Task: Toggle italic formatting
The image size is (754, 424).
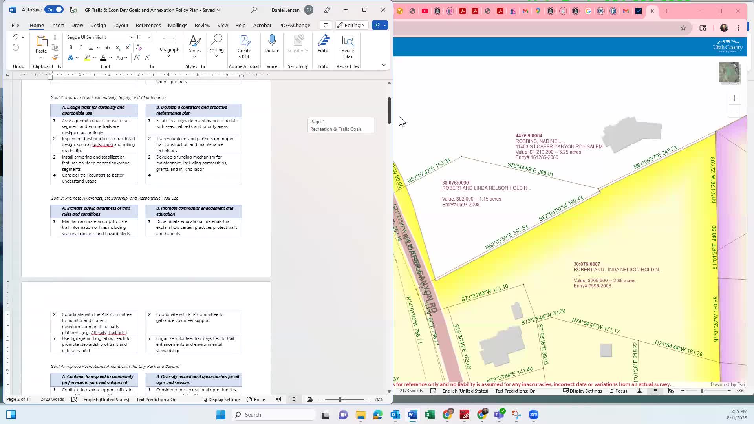Action: pos(81,48)
